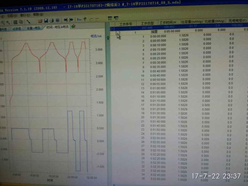Click the 电流/mA axis label on chart
248x186 pixels.
[x=96, y=36]
